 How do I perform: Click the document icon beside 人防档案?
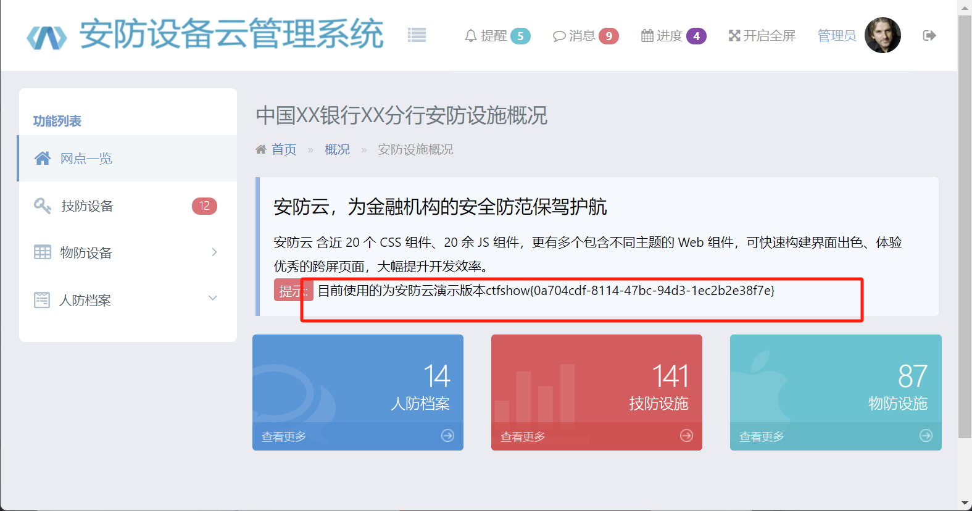coord(42,300)
